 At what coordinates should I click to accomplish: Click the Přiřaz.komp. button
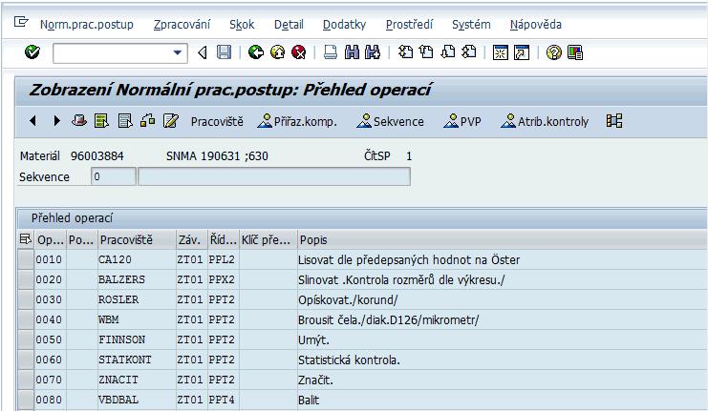[x=297, y=122]
